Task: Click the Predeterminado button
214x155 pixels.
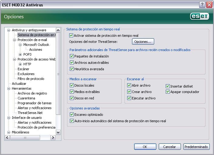Action: 196,147
